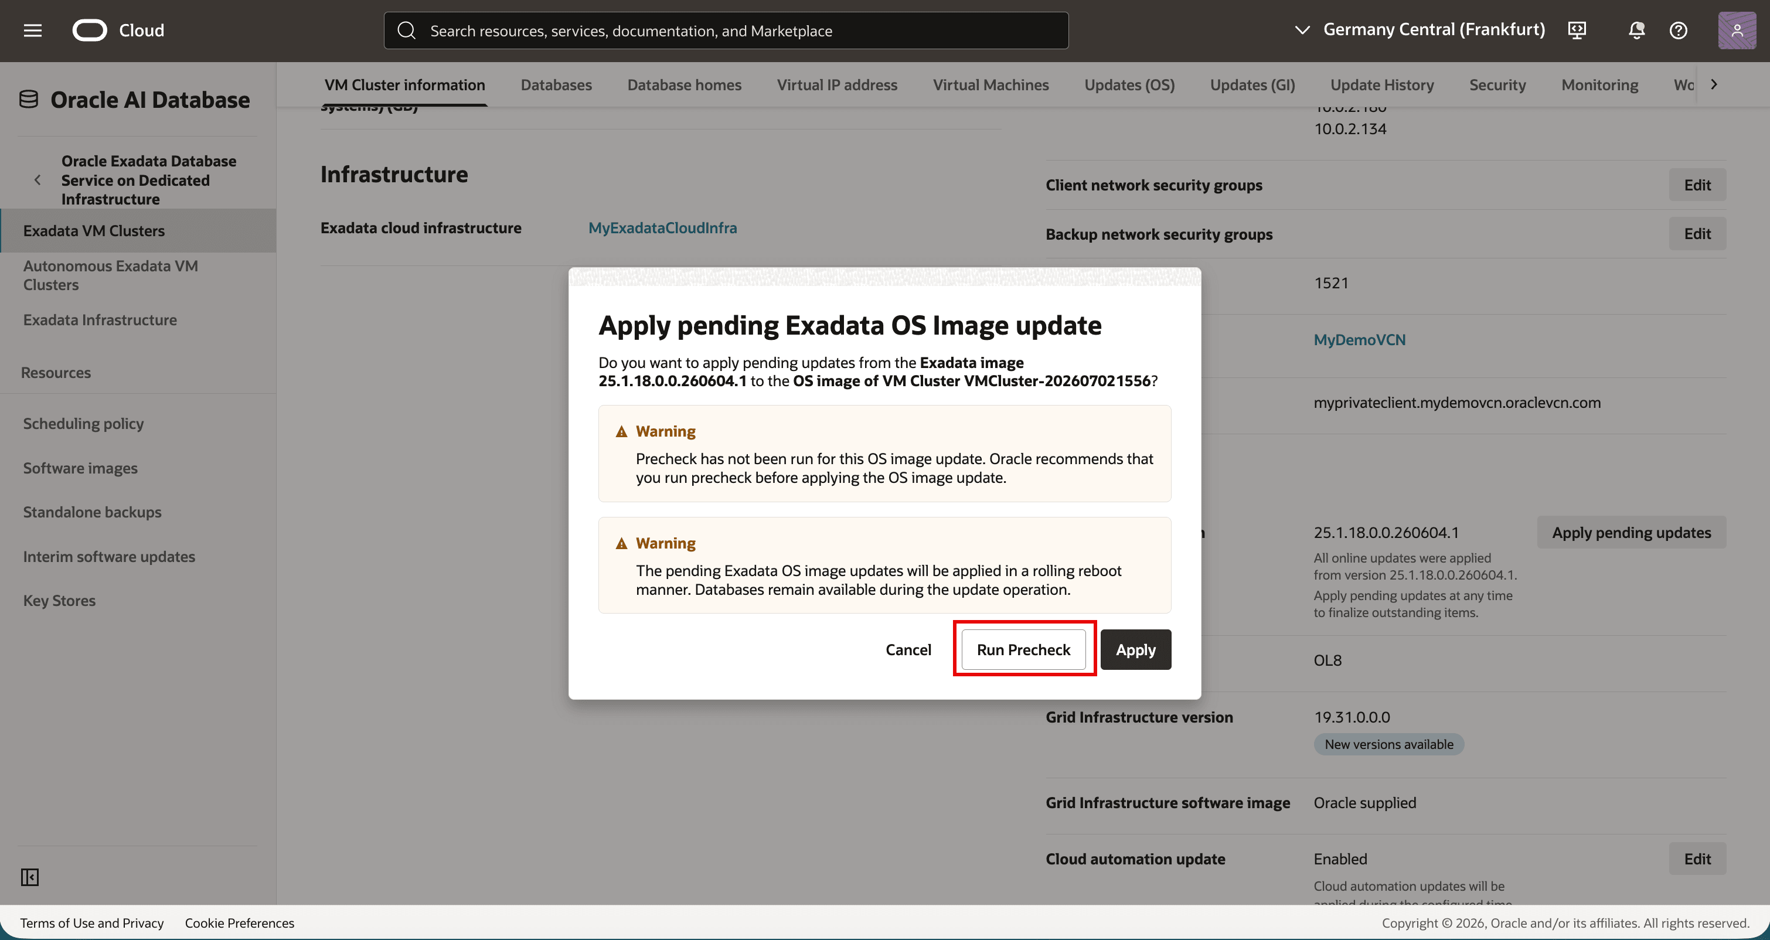Viewport: 1770px width, 940px height.
Task: Select the Virtual Machines tab
Action: click(x=991, y=84)
